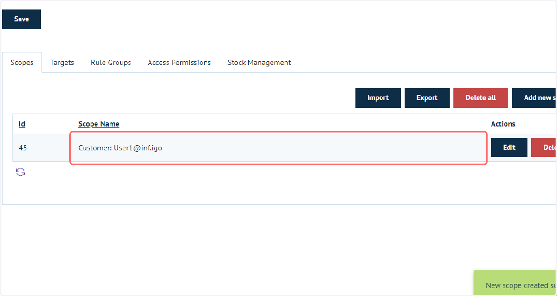This screenshot has height=296, width=557.
Task: Delete the Customer: User1@inf.igo scope row
Action: coord(544,148)
